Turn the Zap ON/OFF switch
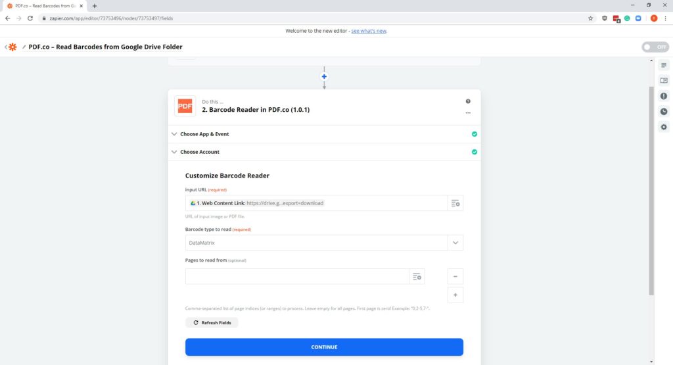The image size is (673, 365). [x=655, y=47]
